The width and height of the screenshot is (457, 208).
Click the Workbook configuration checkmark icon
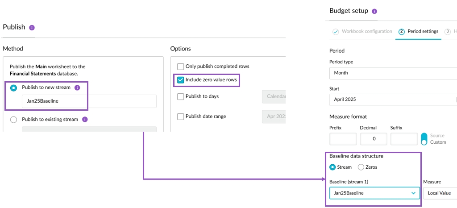point(336,32)
